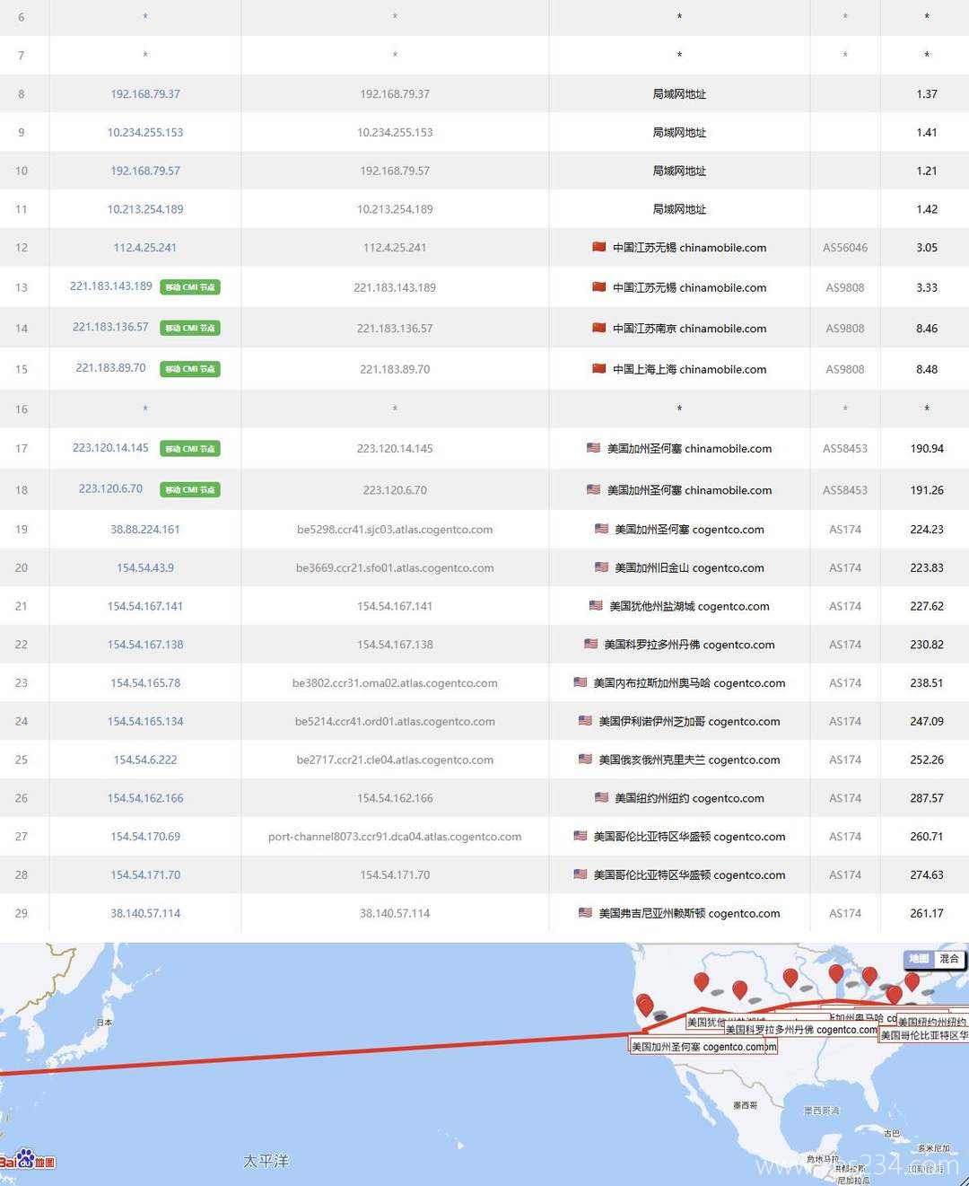Click 移动 CMI 节点 badge next to 223.120.6.70
This screenshot has width=969, height=1186.
190,489
